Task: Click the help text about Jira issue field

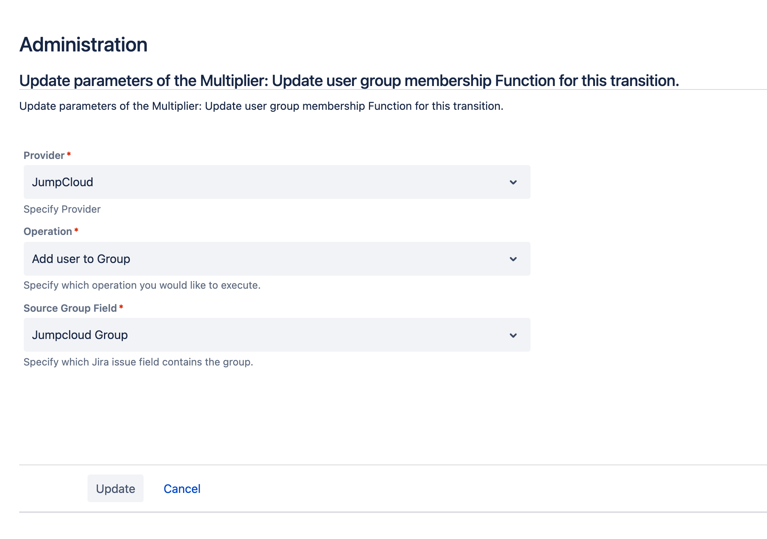Action: point(138,362)
